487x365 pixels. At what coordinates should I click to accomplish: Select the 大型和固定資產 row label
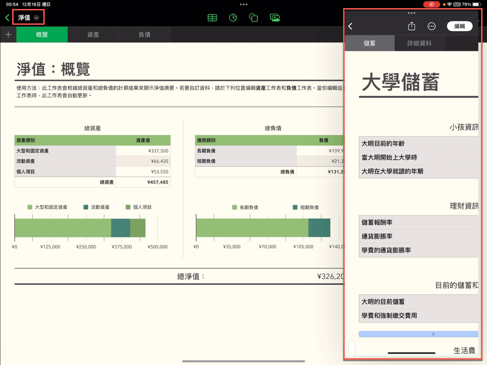(65, 151)
